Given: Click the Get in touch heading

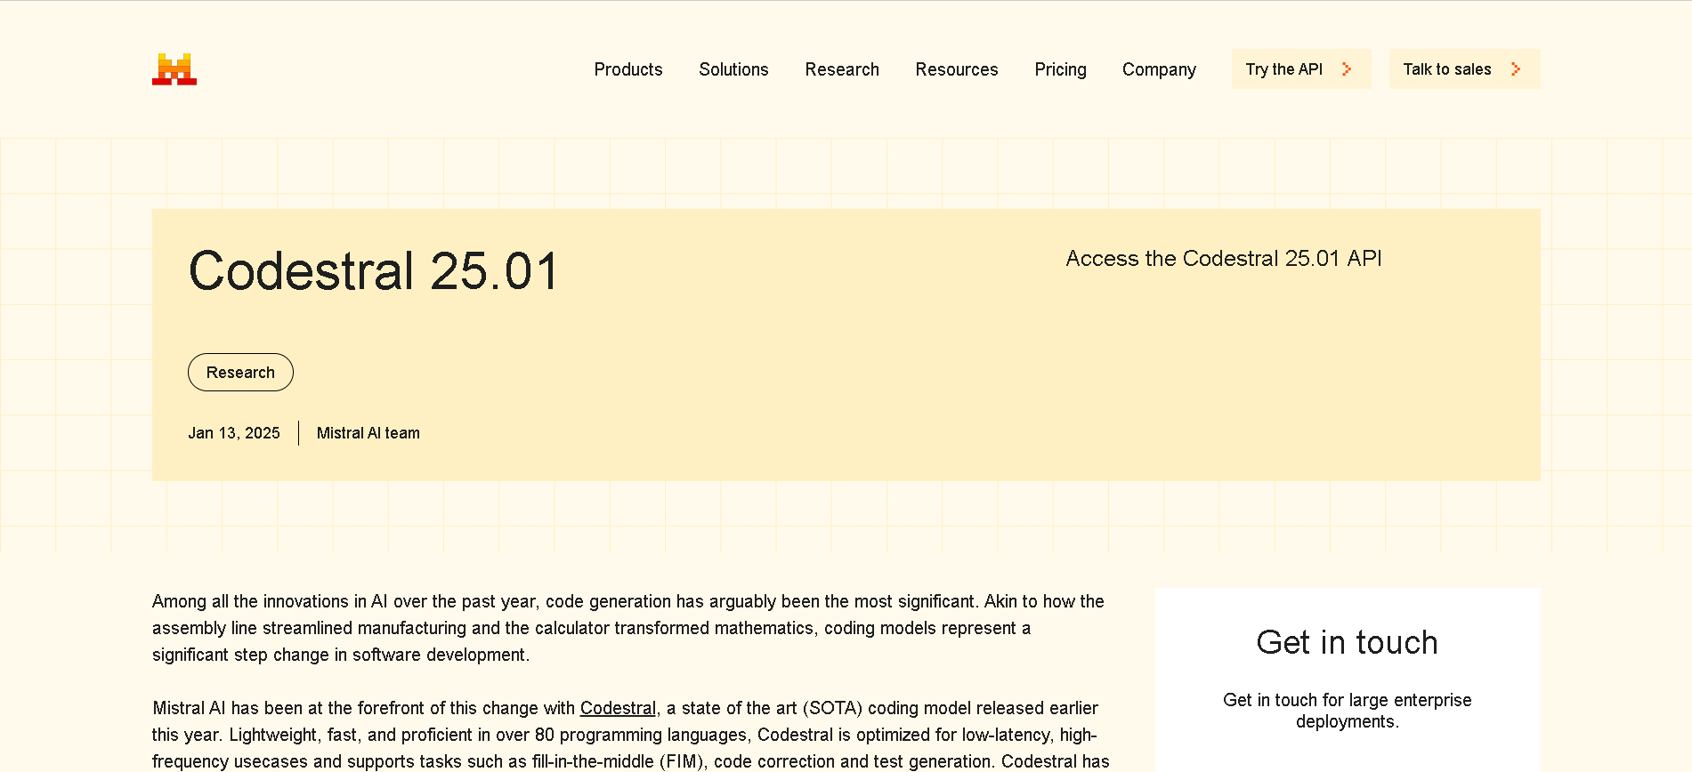Looking at the screenshot, I should coord(1347,642).
